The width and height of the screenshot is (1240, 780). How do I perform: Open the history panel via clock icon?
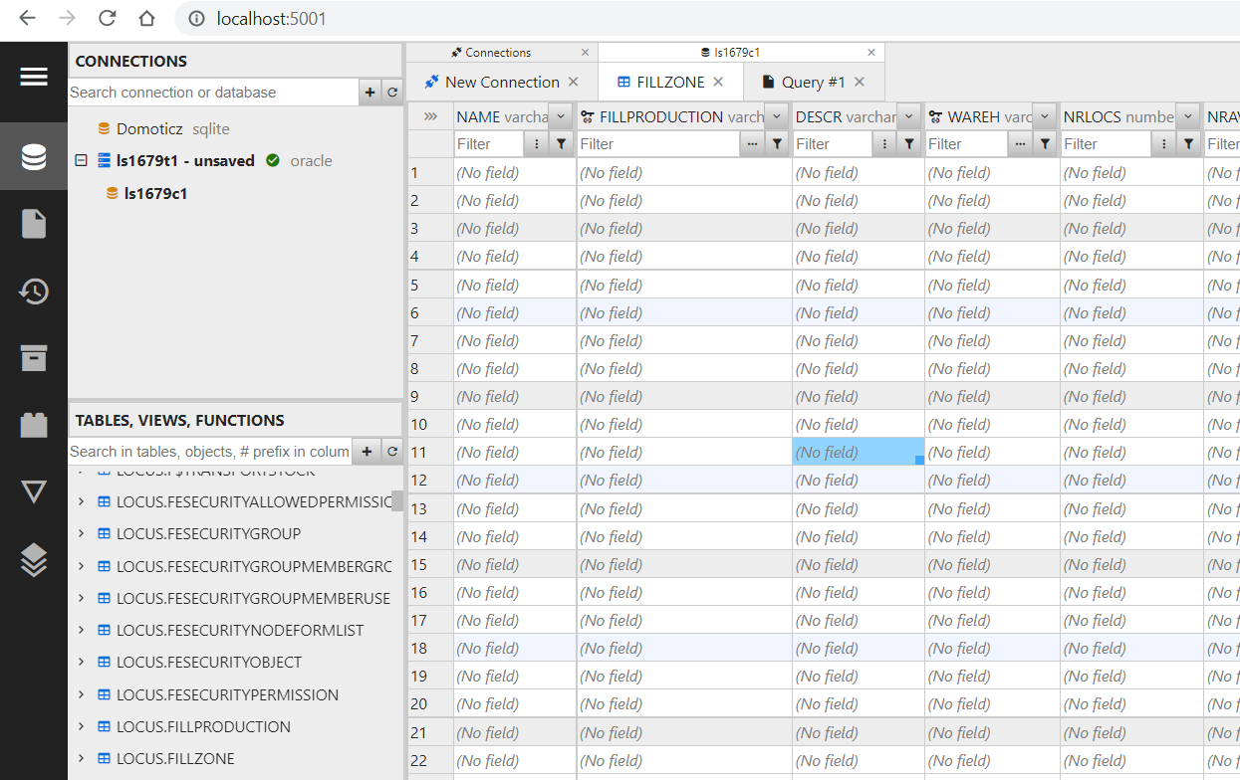34,291
